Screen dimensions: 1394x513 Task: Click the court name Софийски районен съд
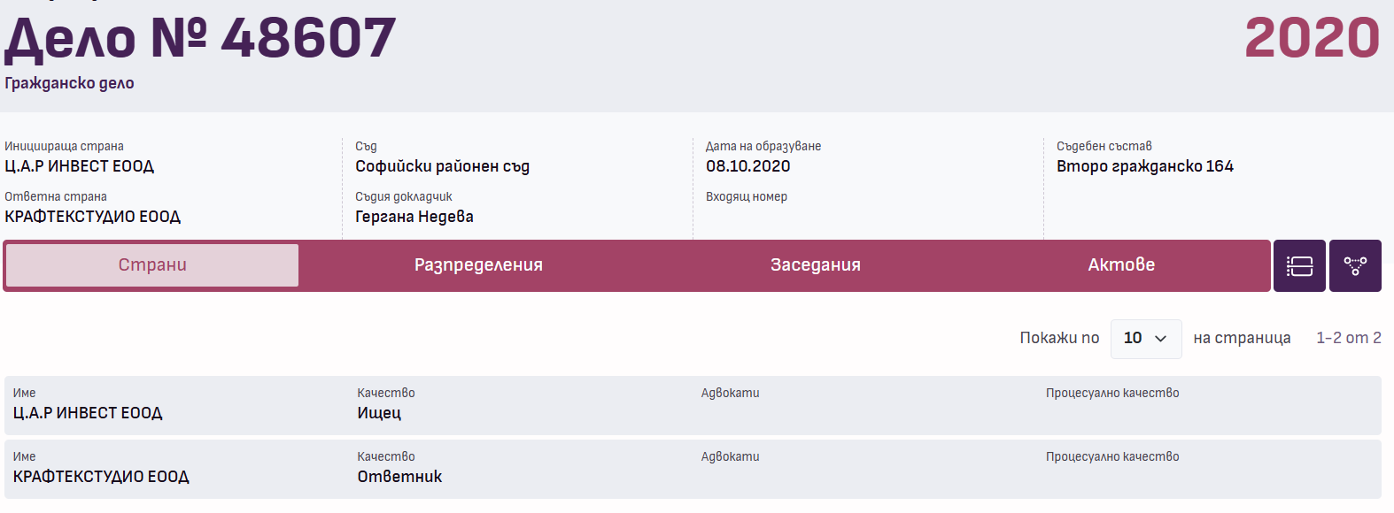pos(442,166)
